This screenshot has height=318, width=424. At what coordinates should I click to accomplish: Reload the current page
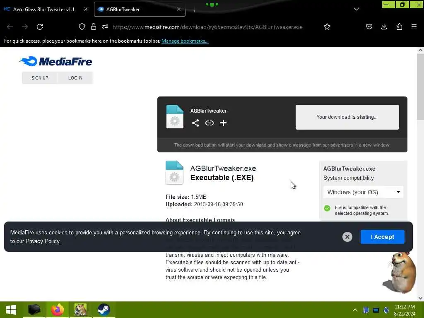[40, 27]
